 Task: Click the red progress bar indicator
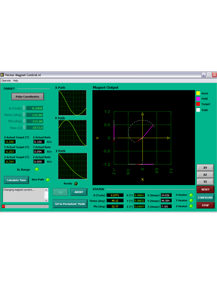point(3,206)
